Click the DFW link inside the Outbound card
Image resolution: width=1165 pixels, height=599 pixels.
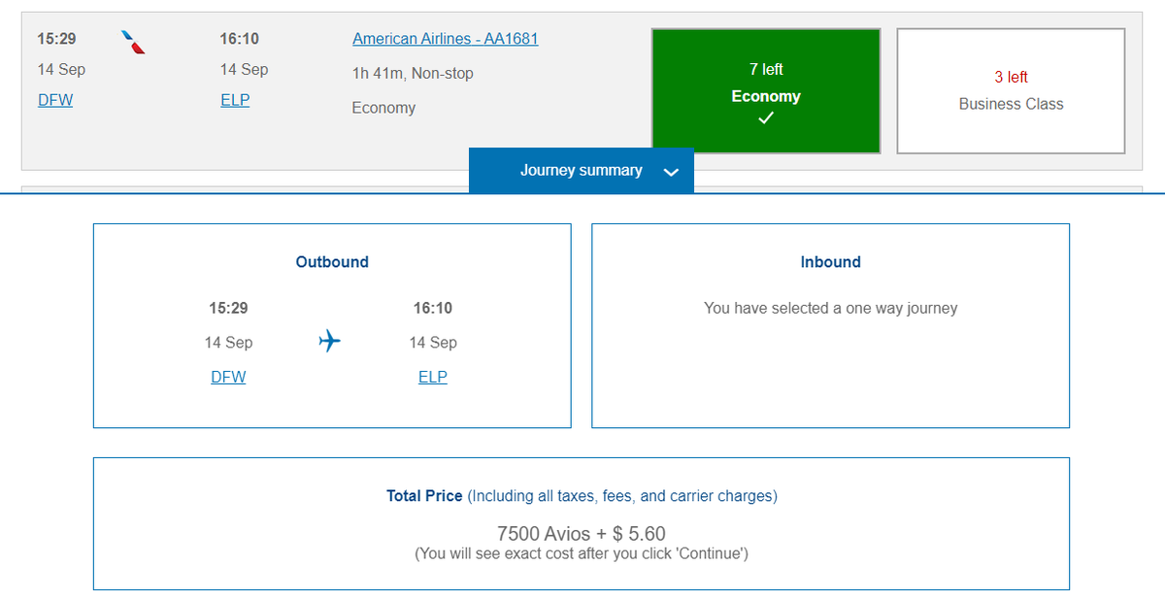[x=228, y=377]
